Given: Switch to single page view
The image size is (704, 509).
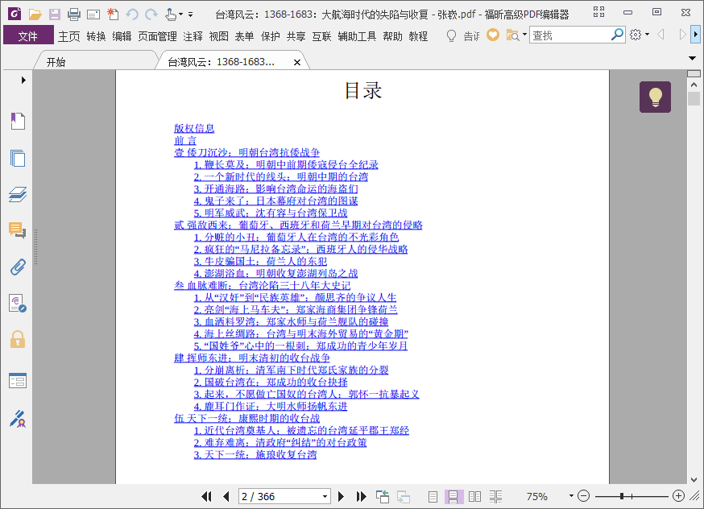Looking at the screenshot, I should pos(433,496).
